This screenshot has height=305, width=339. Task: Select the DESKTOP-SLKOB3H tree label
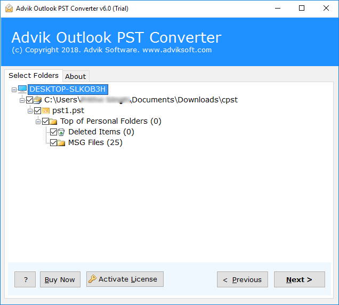tap(68, 90)
